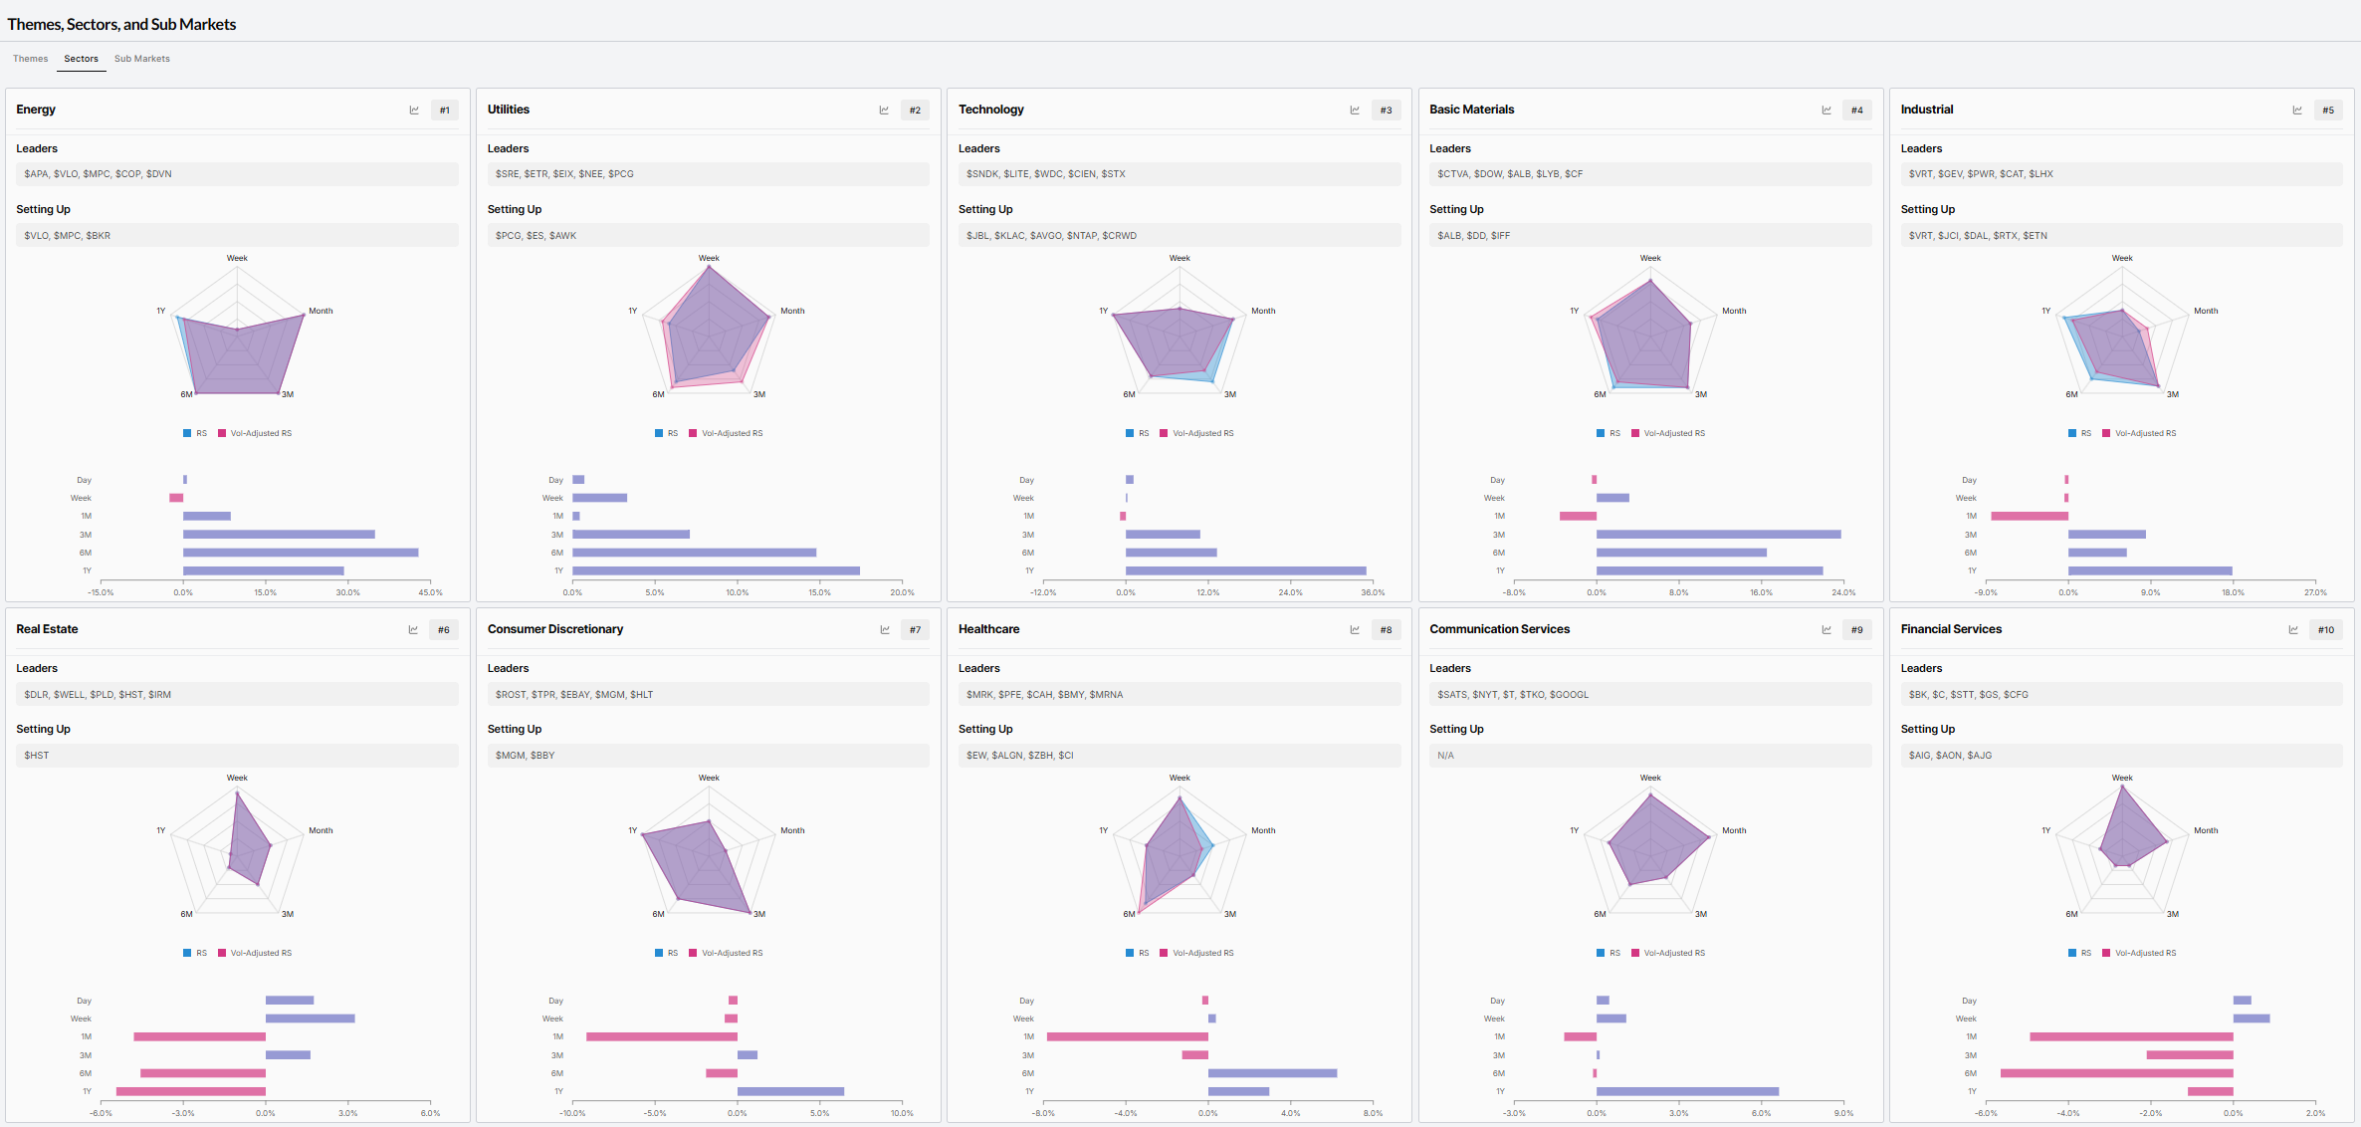Click the Real Estate chart icon
This screenshot has height=1127, width=2361.
413,630
